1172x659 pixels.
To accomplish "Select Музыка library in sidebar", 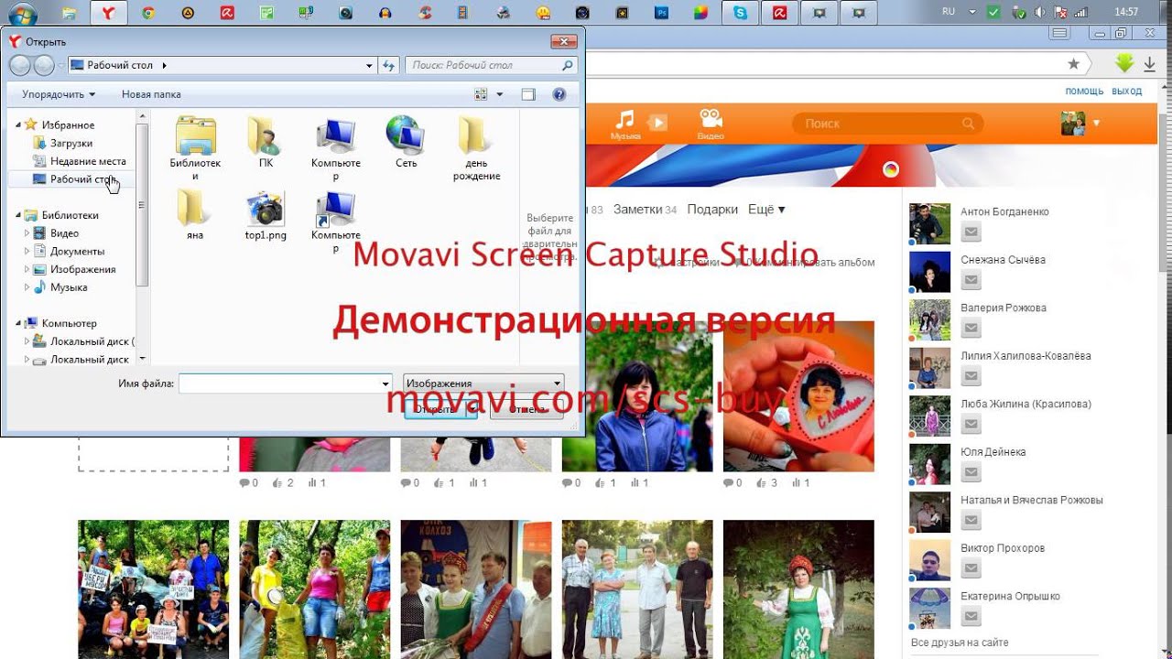I will (x=69, y=287).
